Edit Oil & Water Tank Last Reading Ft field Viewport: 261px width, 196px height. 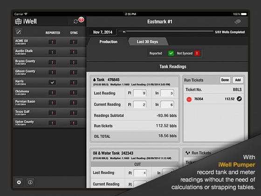(x=140, y=173)
